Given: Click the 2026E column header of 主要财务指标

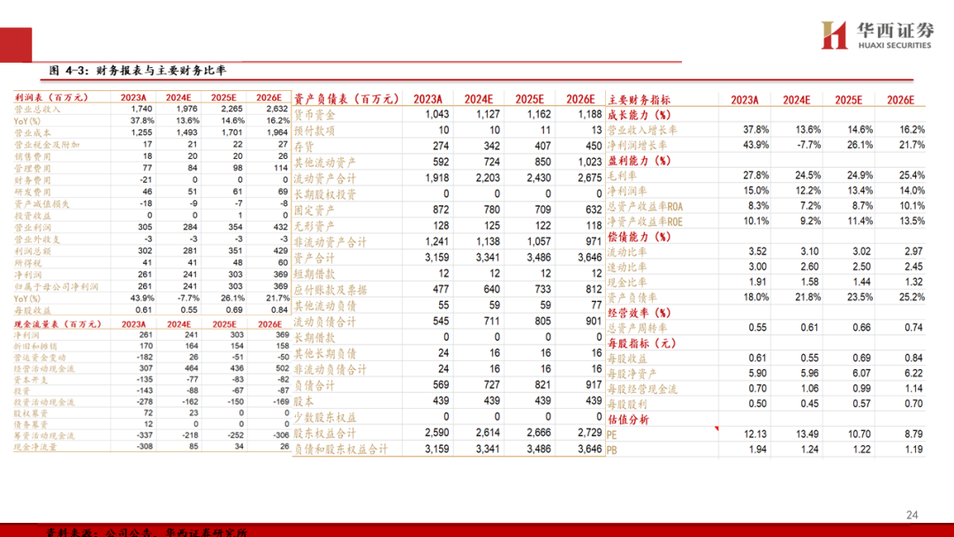Looking at the screenshot, I should tap(900, 100).
